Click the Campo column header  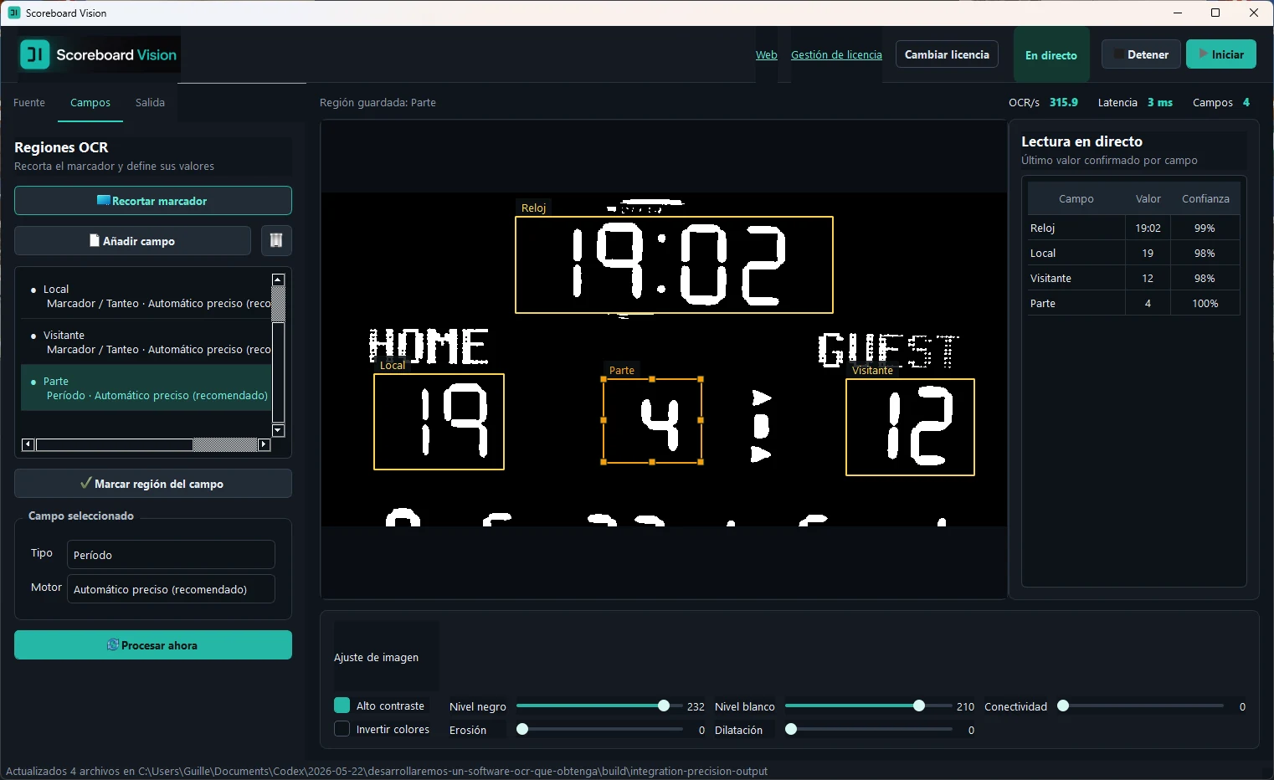coord(1076,198)
